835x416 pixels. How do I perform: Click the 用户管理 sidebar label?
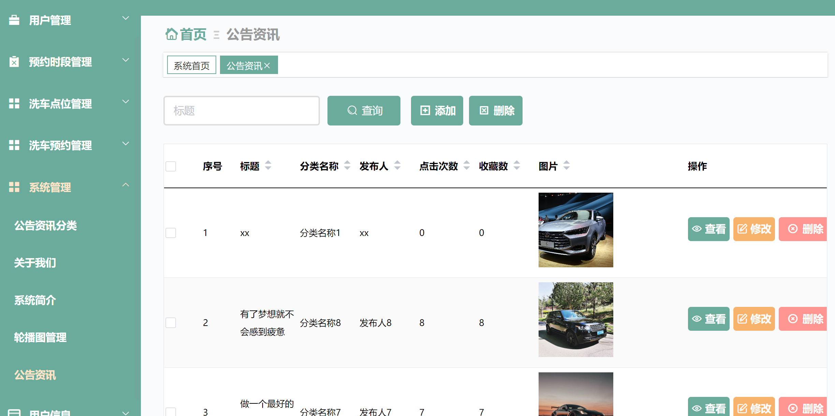pos(50,20)
